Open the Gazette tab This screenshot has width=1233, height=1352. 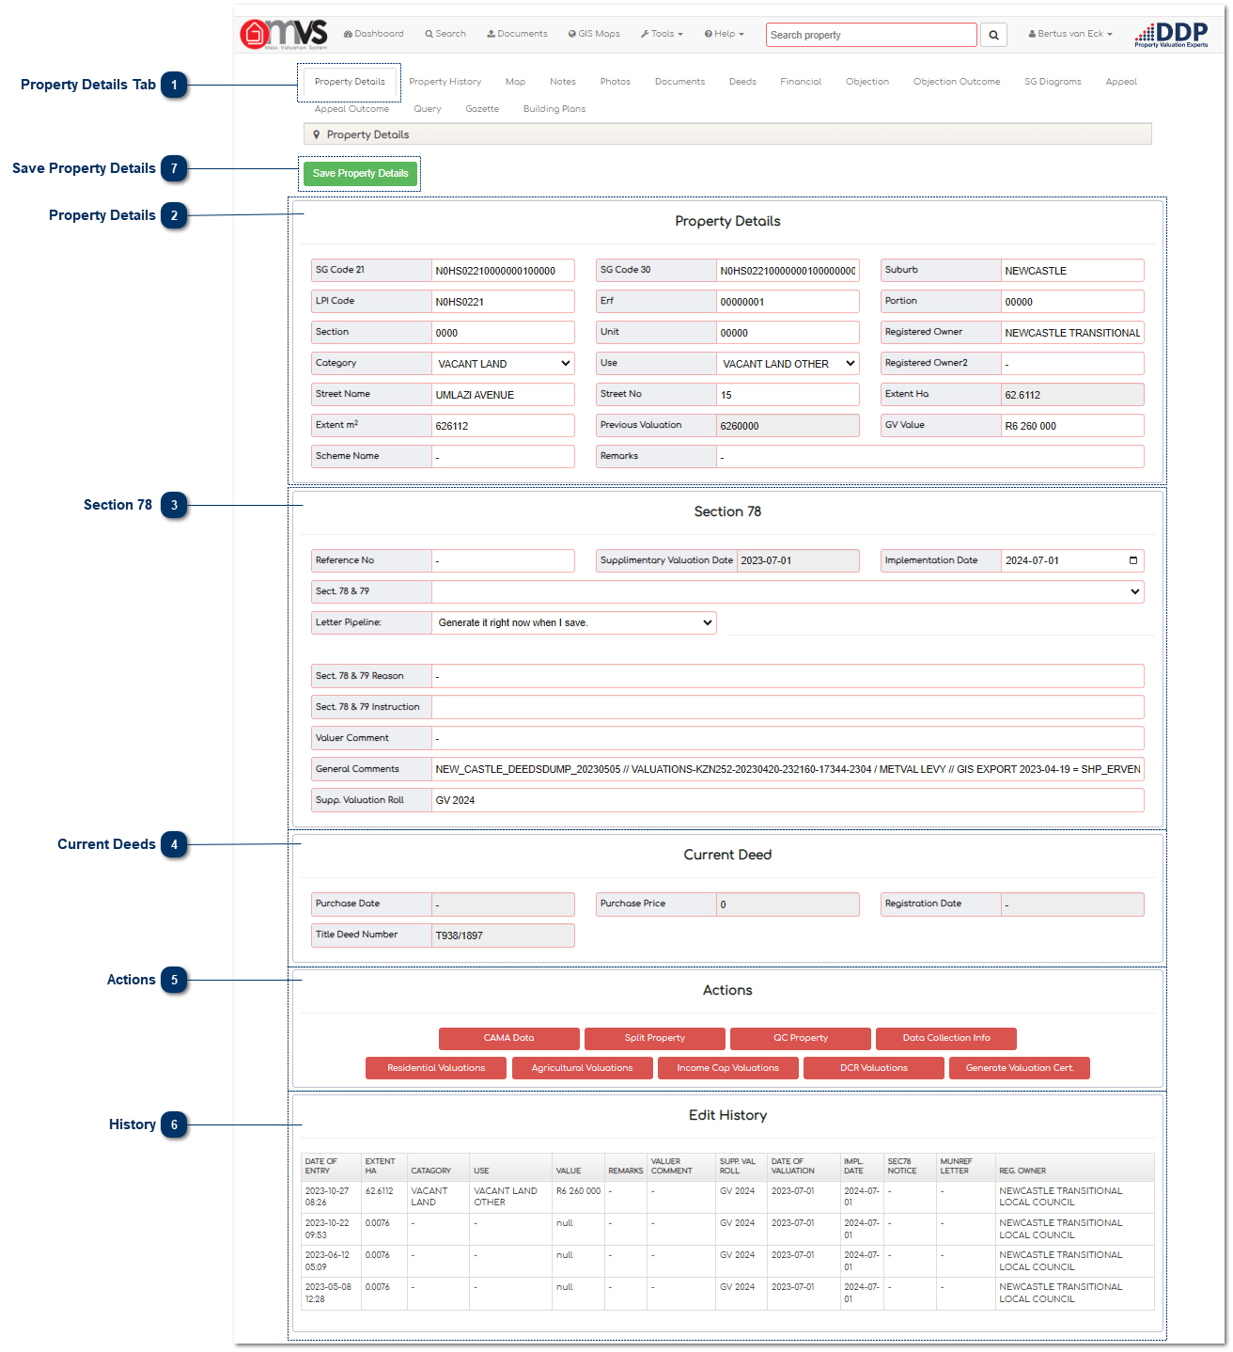[x=482, y=109]
